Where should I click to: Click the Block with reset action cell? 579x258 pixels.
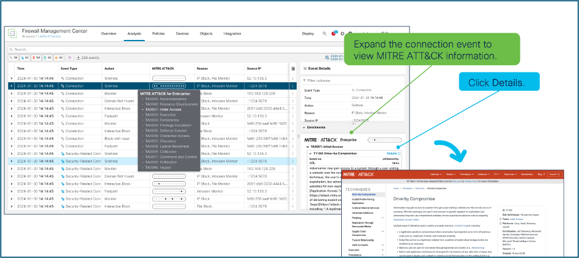click(x=117, y=139)
